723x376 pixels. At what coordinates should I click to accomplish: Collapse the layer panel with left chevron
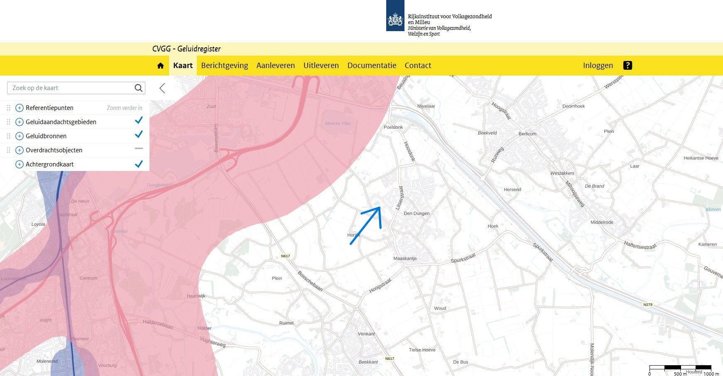(162, 88)
